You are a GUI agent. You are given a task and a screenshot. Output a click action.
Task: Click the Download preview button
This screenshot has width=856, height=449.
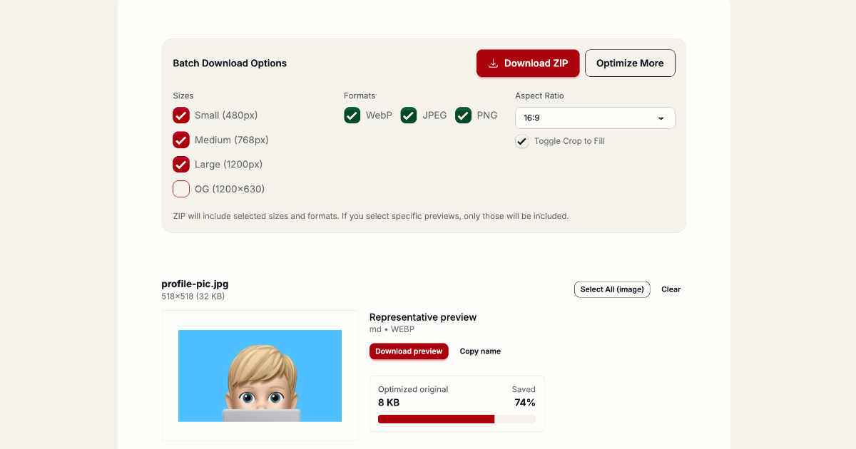409,351
